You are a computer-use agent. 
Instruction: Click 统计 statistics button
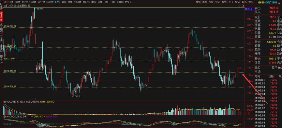(218, 2)
